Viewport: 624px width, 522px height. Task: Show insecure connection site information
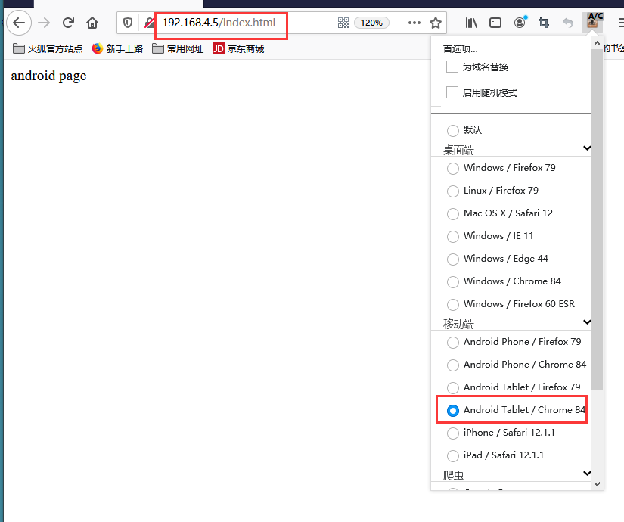coord(149,23)
